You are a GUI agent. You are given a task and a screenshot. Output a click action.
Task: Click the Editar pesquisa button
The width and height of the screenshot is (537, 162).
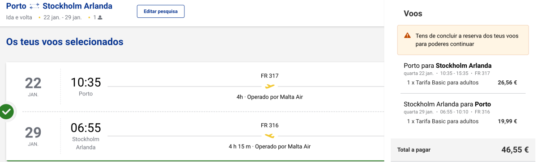[x=161, y=11]
